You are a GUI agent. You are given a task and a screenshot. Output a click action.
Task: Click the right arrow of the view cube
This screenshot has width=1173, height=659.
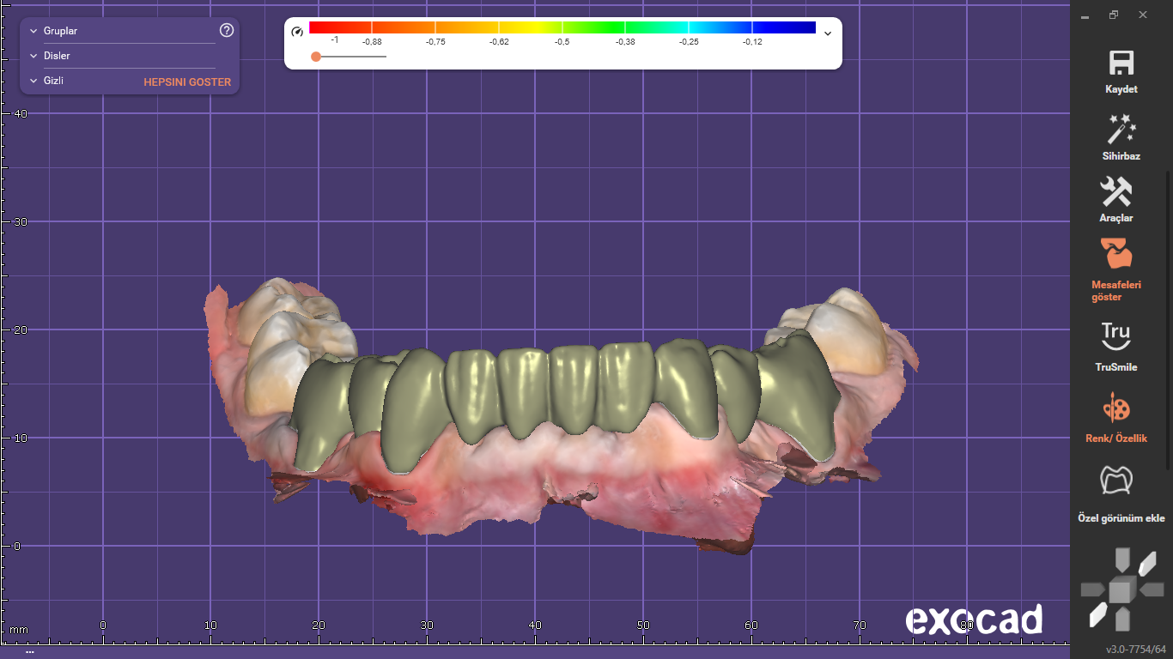pos(1151,589)
